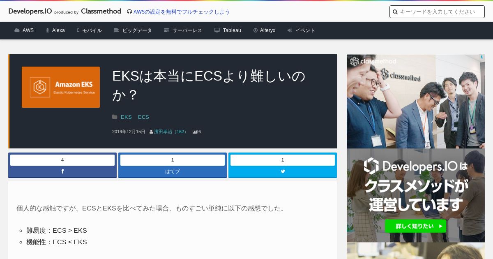Open the サーバーレス menu item
493x259 pixels.
(187, 30)
